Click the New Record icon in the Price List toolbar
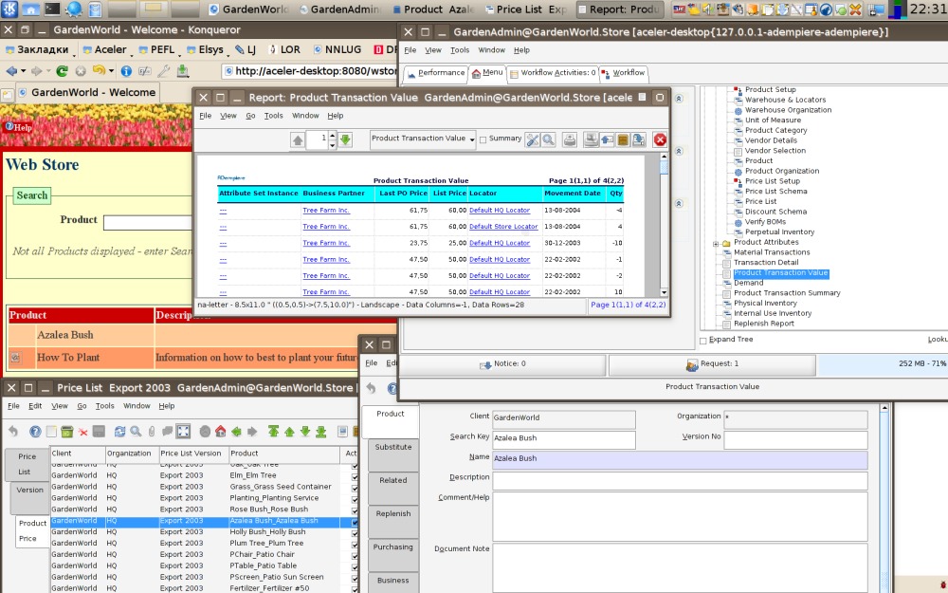 (51, 432)
